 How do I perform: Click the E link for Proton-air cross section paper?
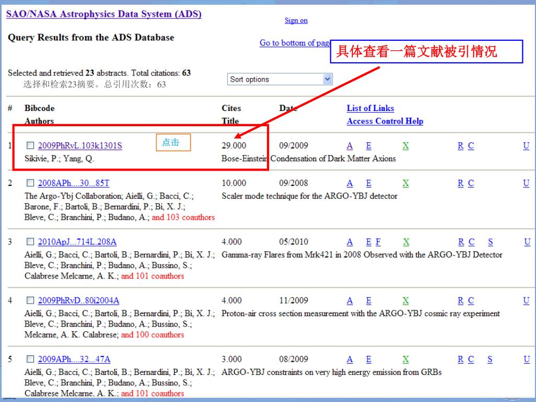click(368, 301)
